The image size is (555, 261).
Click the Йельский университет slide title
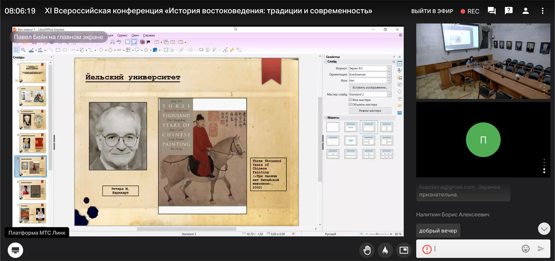point(133,78)
